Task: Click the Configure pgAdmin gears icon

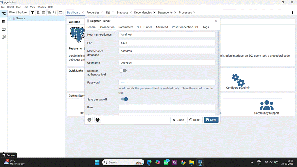Action: [x=238, y=80]
